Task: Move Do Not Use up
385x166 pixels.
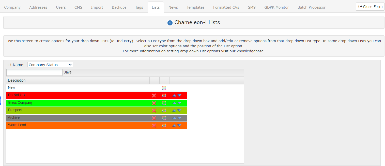Action: click(174, 96)
